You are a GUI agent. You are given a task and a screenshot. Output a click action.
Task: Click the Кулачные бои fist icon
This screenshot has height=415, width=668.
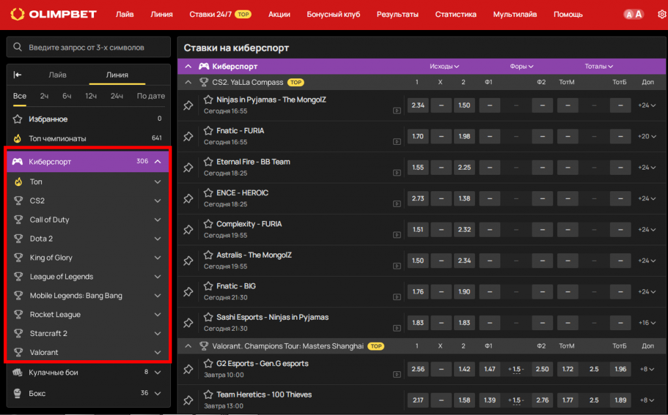coord(18,373)
